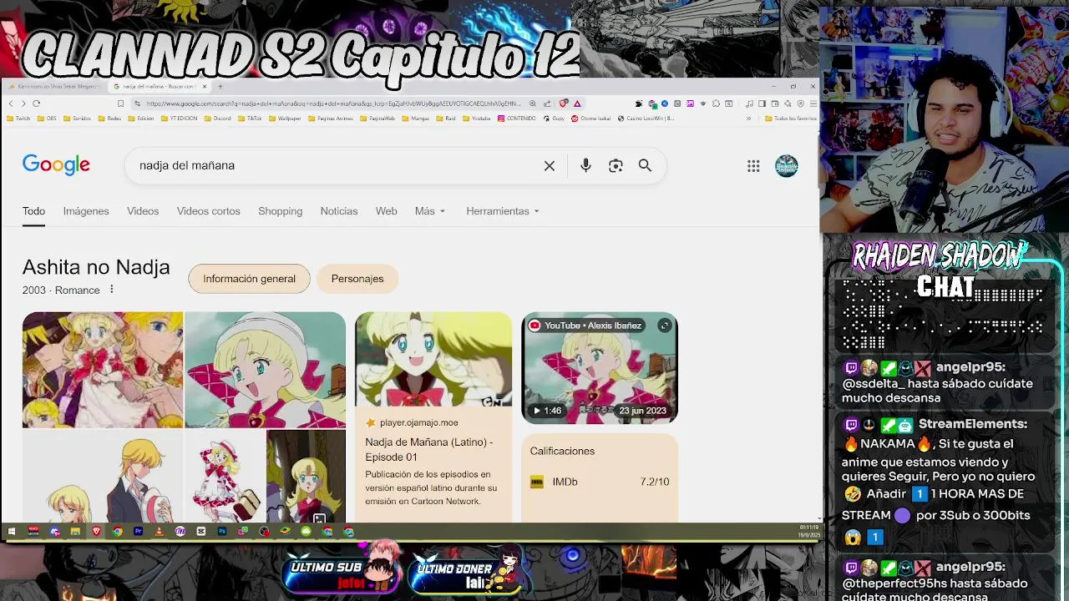1069x601 pixels.
Task: Switch to the Web results tab
Action: [387, 211]
